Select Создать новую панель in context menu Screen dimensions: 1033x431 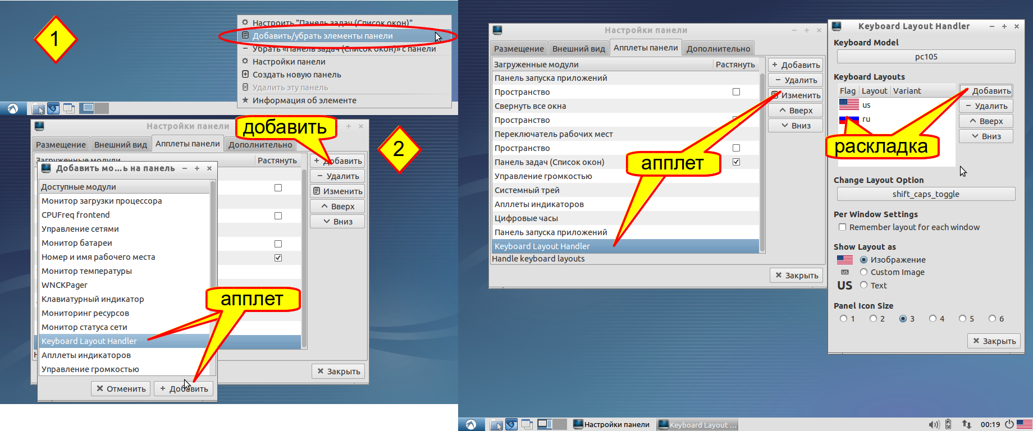point(296,75)
